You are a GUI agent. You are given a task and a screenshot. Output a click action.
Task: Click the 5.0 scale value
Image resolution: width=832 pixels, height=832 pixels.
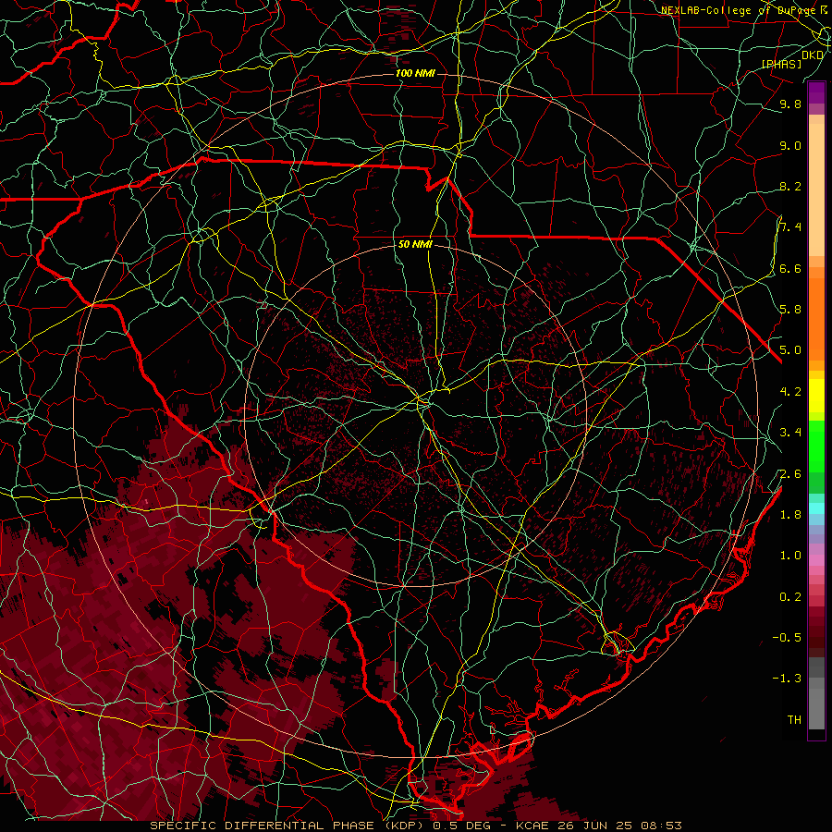790,350
